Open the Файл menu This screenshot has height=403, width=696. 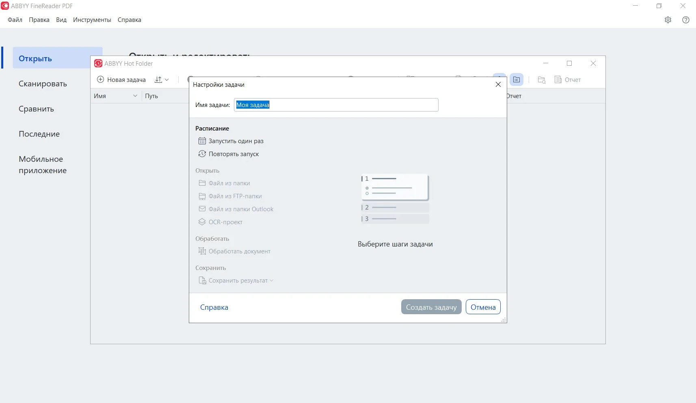[x=15, y=20]
